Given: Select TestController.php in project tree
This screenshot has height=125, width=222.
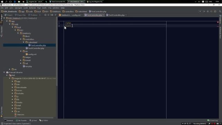Looking at the screenshot, I should coord(37,45).
